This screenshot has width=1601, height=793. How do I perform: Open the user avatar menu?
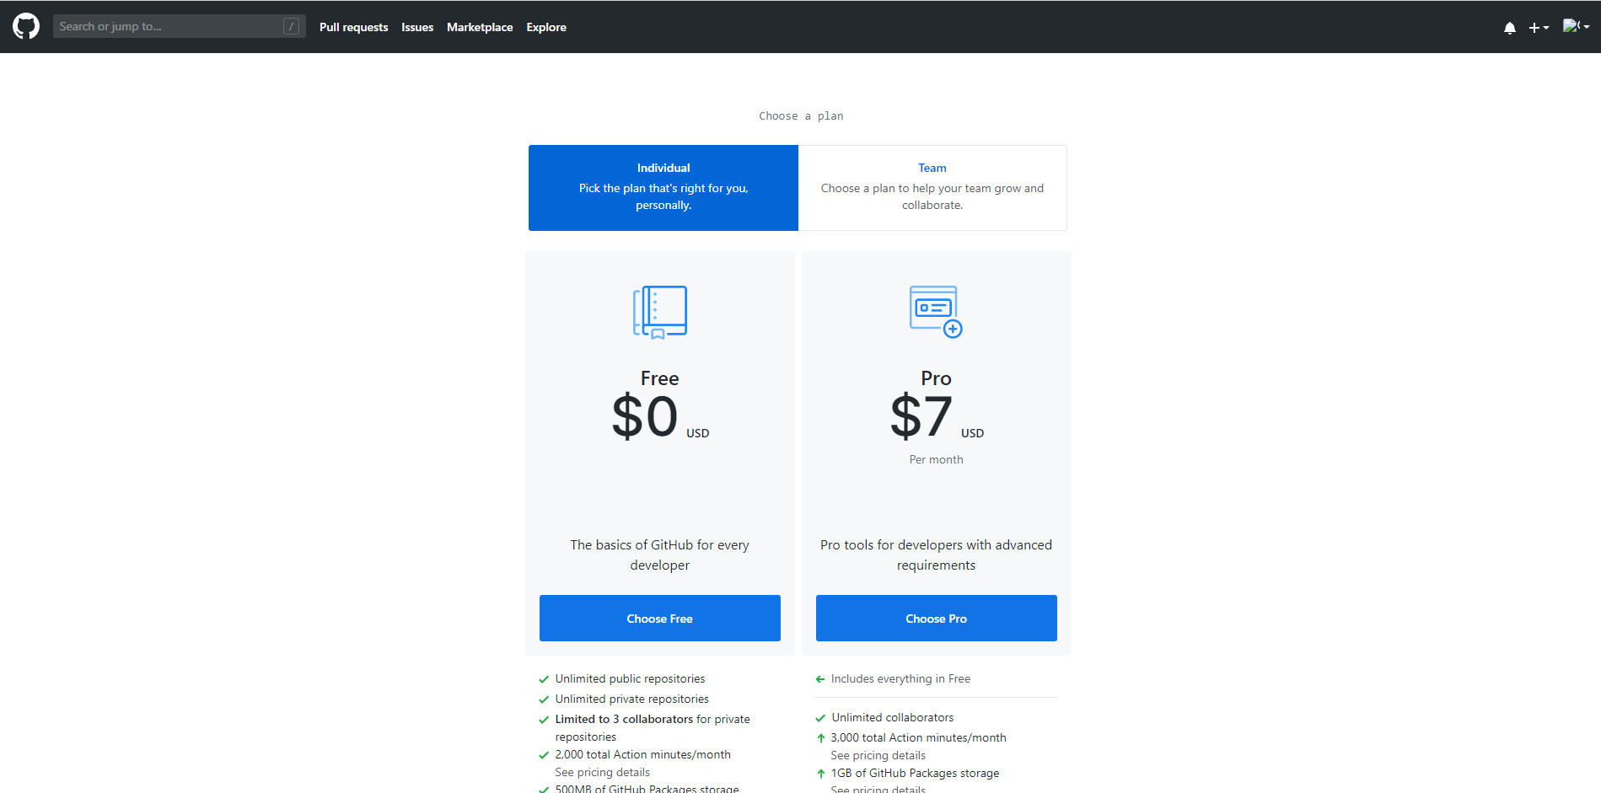tap(1576, 26)
